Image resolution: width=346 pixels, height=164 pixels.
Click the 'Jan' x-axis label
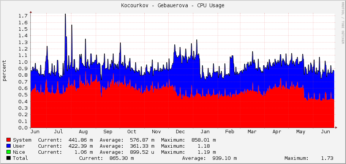(x=205, y=132)
